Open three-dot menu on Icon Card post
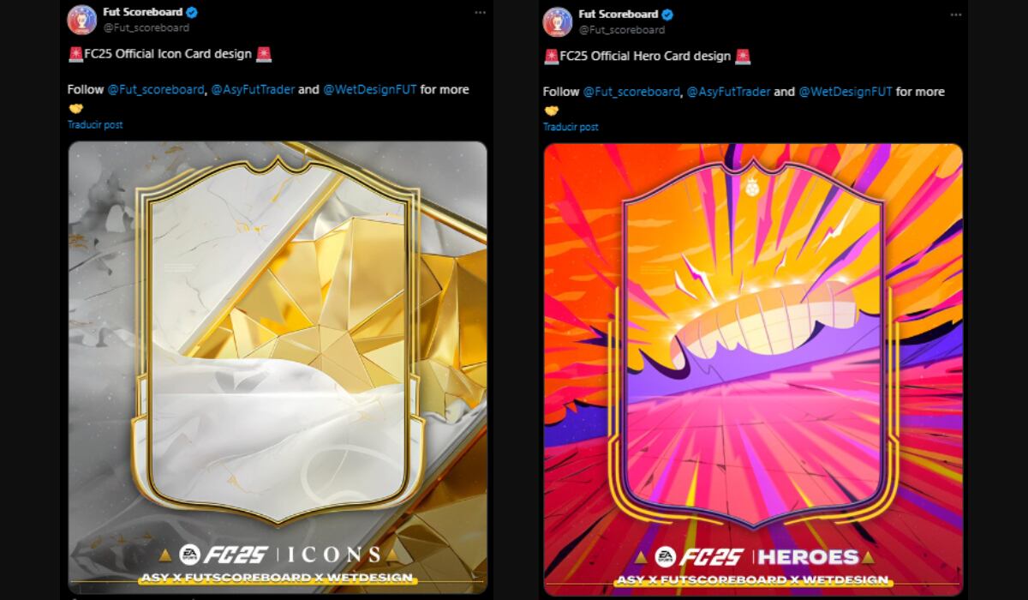The width and height of the screenshot is (1028, 600). [480, 13]
